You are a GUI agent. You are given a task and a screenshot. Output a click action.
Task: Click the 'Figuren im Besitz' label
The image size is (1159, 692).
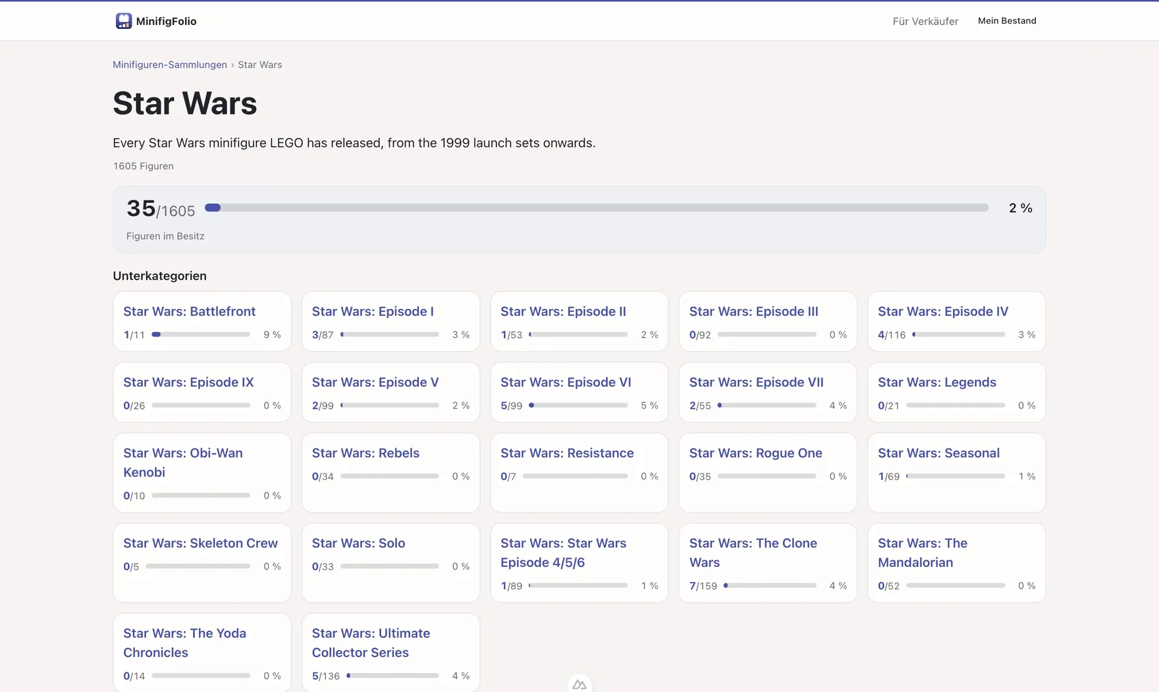point(165,236)
